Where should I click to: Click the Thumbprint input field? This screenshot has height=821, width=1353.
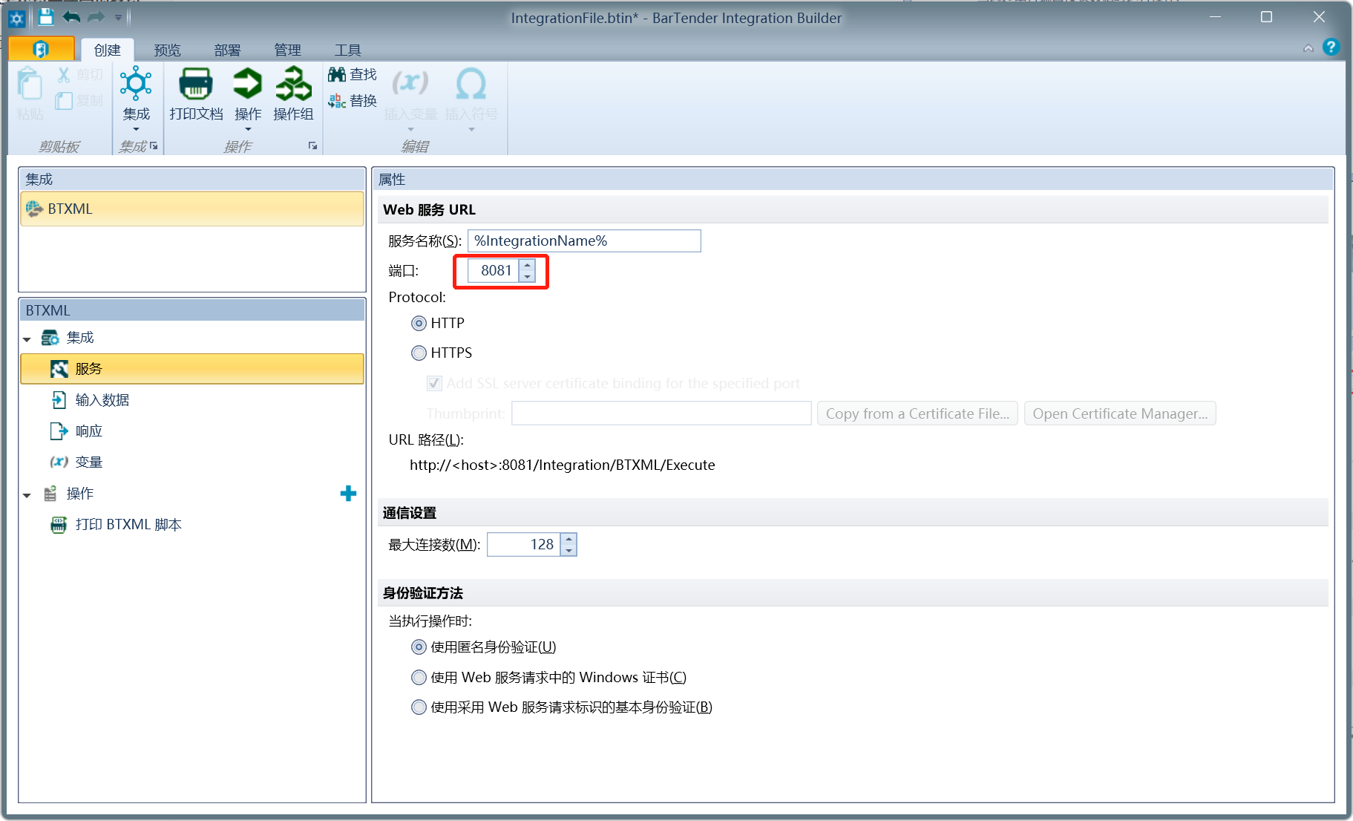tap(661, 413)
